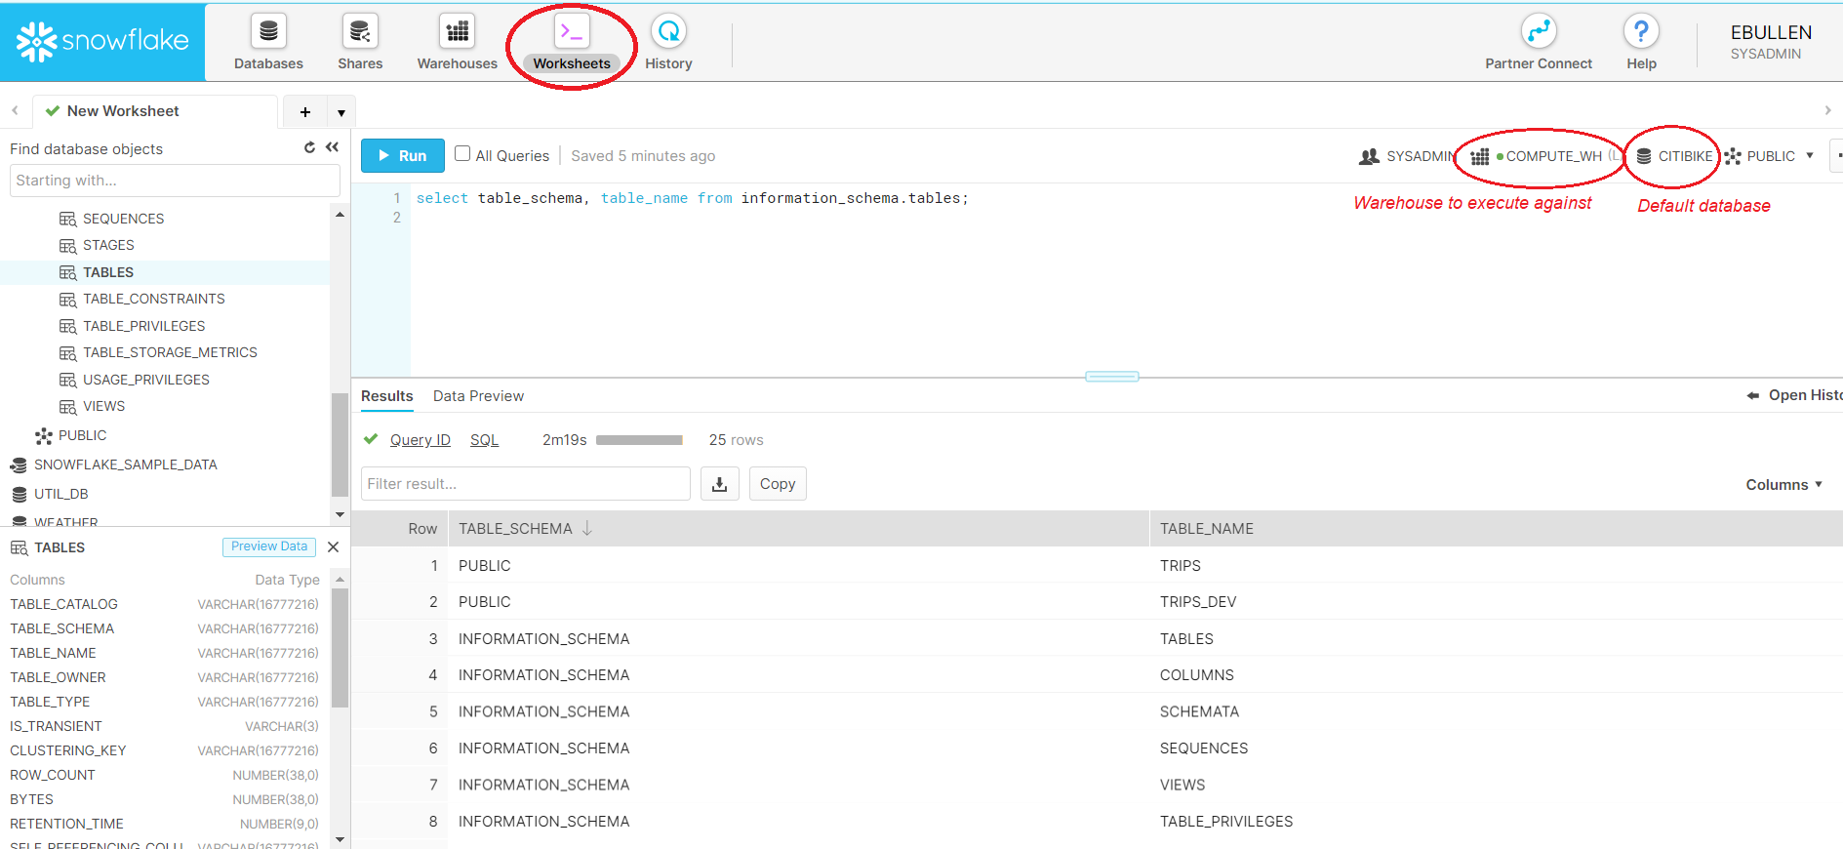Toggle the All Queries checkbox

[462, 153]
